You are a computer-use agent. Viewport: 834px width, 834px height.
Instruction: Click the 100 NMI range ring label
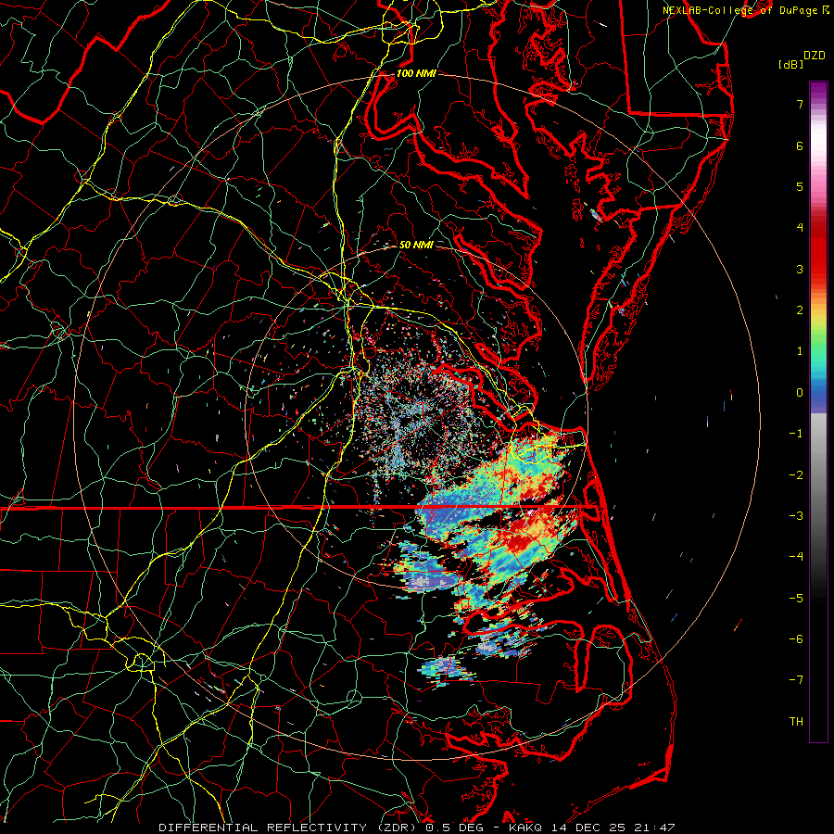click(x=416, y=73)
